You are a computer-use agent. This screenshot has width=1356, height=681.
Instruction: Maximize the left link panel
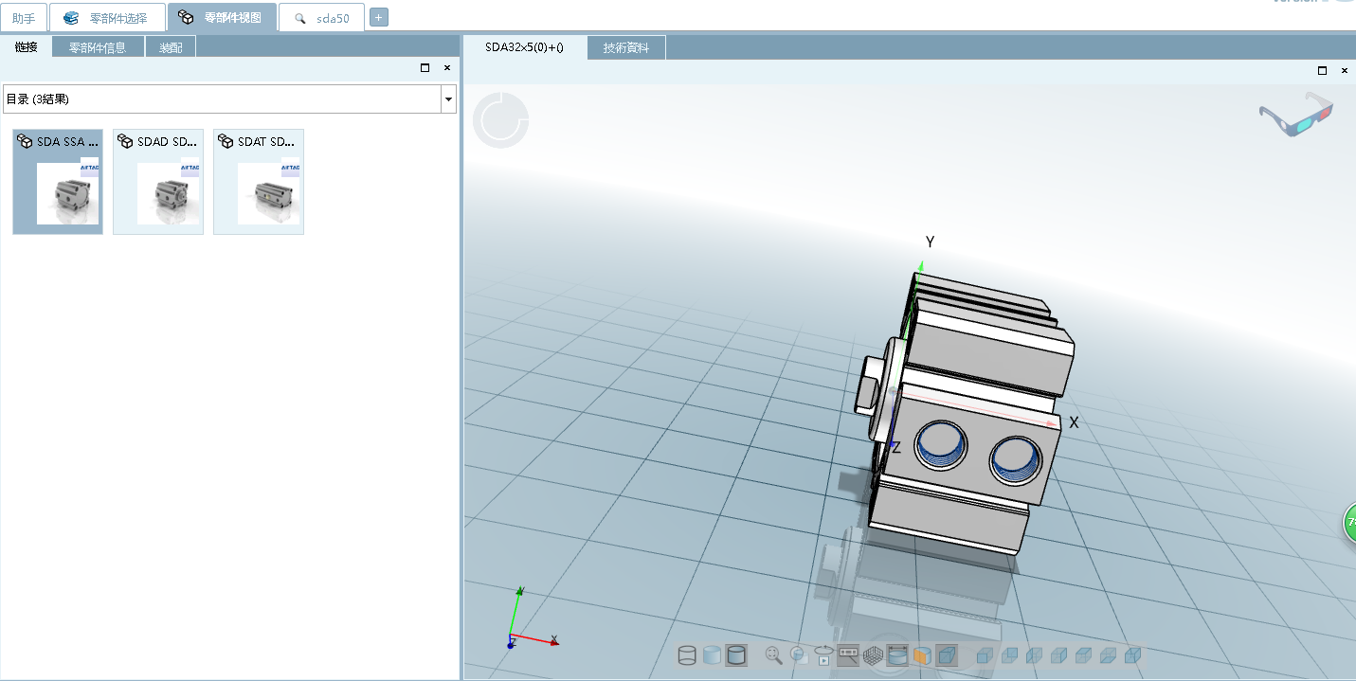coord(425,68)
